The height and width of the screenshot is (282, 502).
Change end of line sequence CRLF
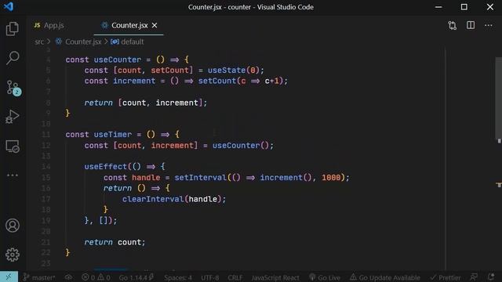click(235, 277)
